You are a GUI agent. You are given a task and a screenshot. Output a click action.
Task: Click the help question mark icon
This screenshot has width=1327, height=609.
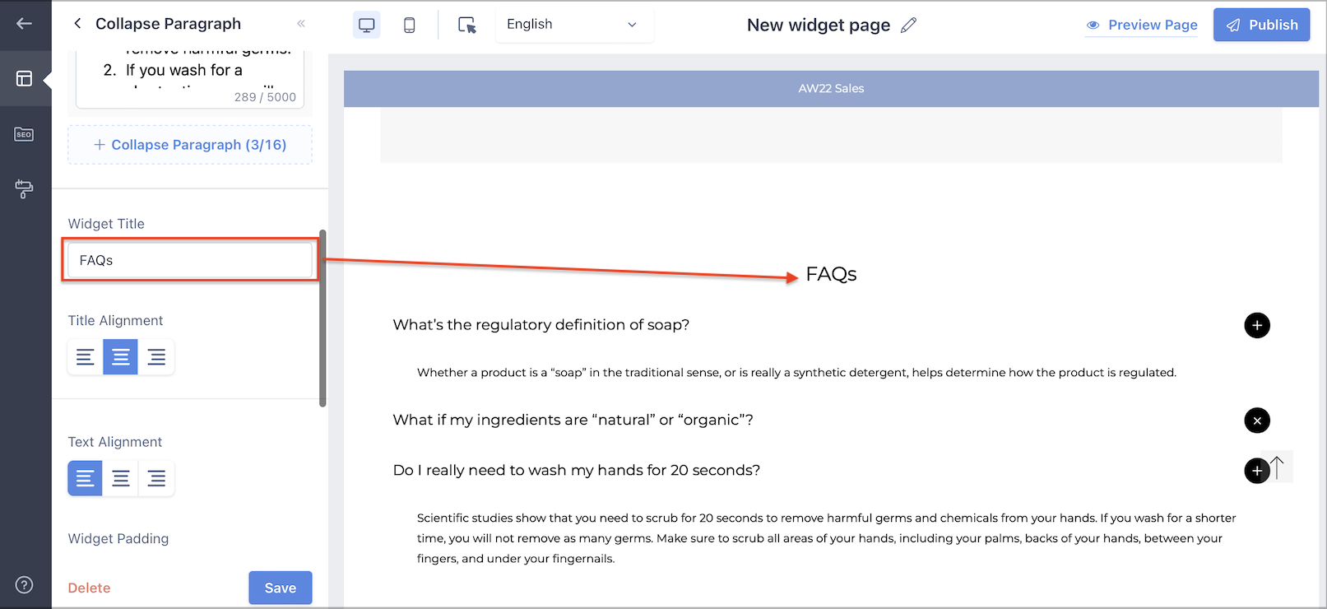[x=24, y=585]
